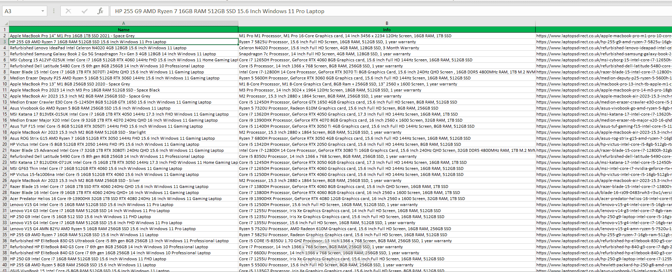
Task: Select the hewlett-packard-hp-250-g8 URL cell
Action: coord(604,265)
